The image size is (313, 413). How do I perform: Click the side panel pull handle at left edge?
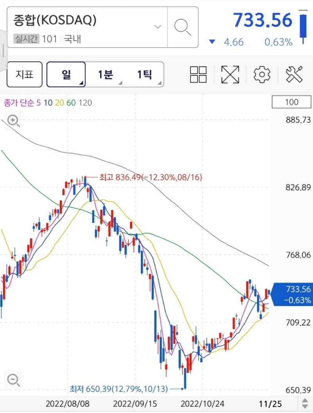pos(3,50)
